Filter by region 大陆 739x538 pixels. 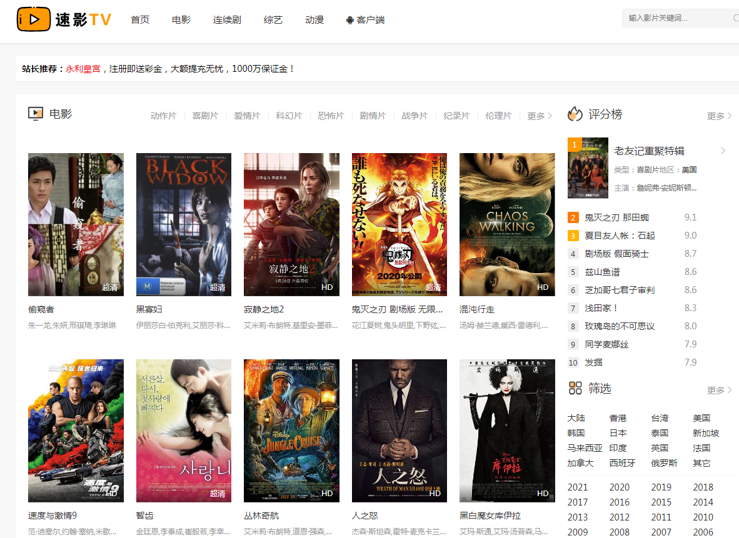[x=576, y=418]
